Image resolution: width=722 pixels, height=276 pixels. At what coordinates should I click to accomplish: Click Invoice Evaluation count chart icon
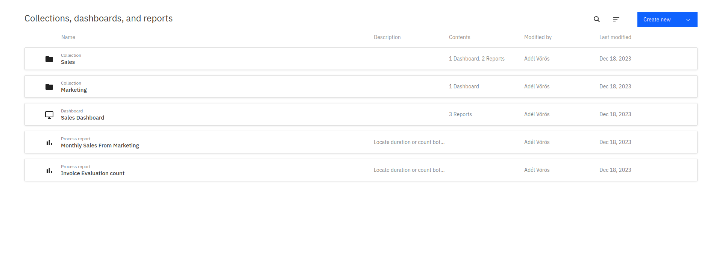coord(49,170)
